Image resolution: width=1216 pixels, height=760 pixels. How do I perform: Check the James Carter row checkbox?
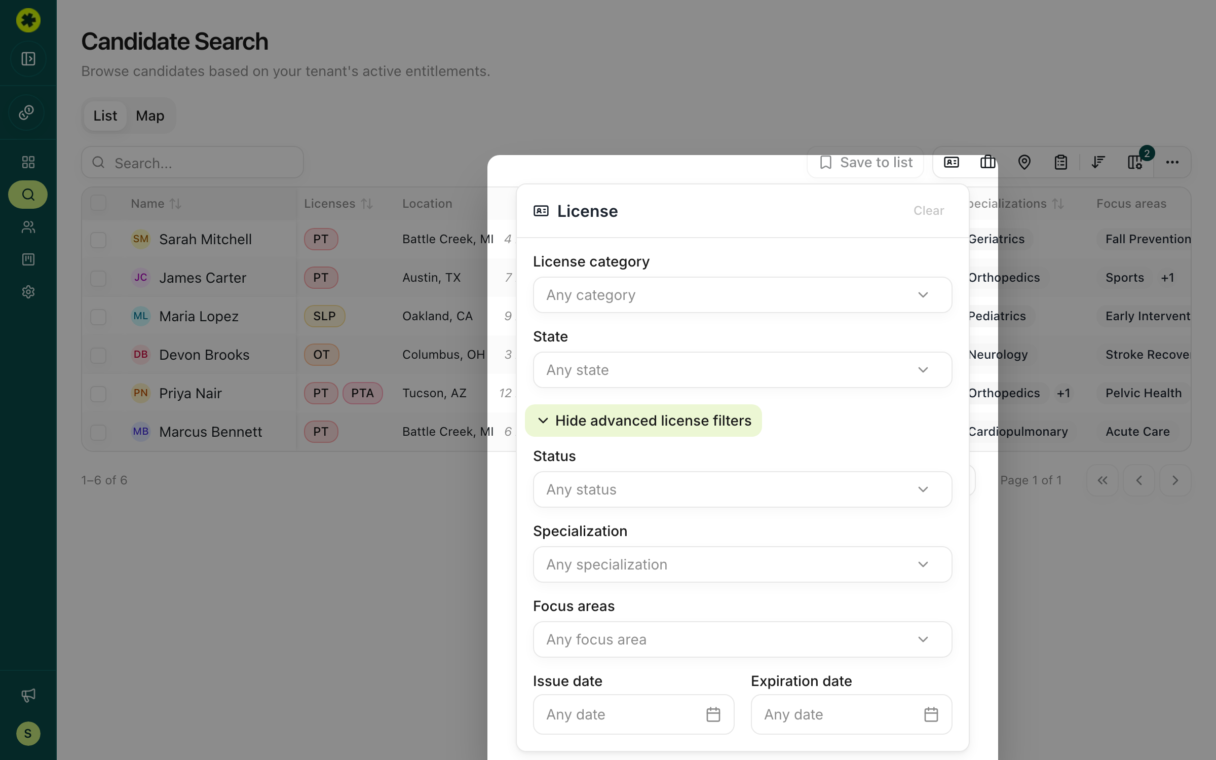[x=98, y=278]
